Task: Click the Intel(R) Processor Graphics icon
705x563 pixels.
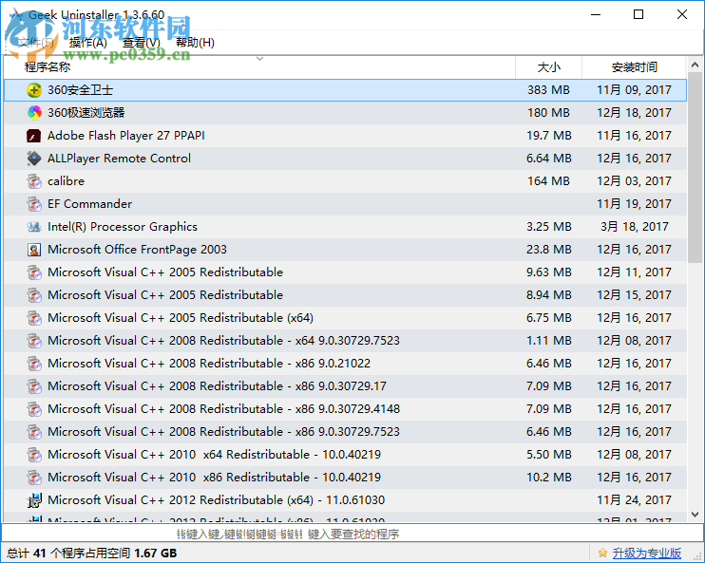Action: [x=34, y=227]
